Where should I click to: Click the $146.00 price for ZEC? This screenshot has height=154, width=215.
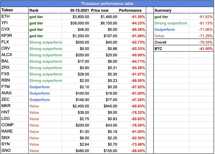(x=76, y=100)
